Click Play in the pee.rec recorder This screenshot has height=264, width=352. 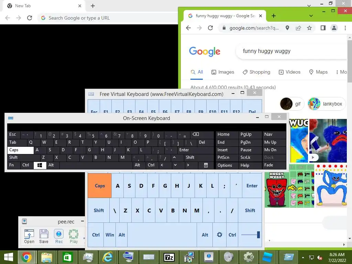click(x=74, y=236)
